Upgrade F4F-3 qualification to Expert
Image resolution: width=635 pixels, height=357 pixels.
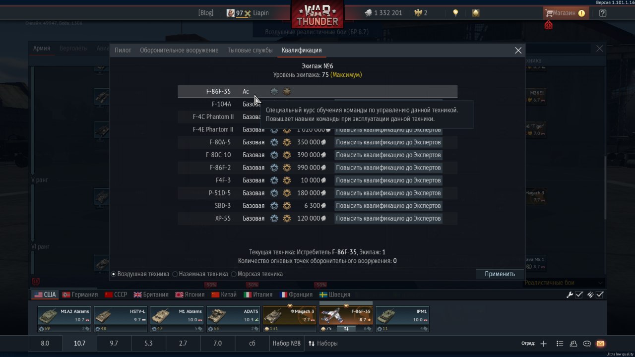[388, 180]
